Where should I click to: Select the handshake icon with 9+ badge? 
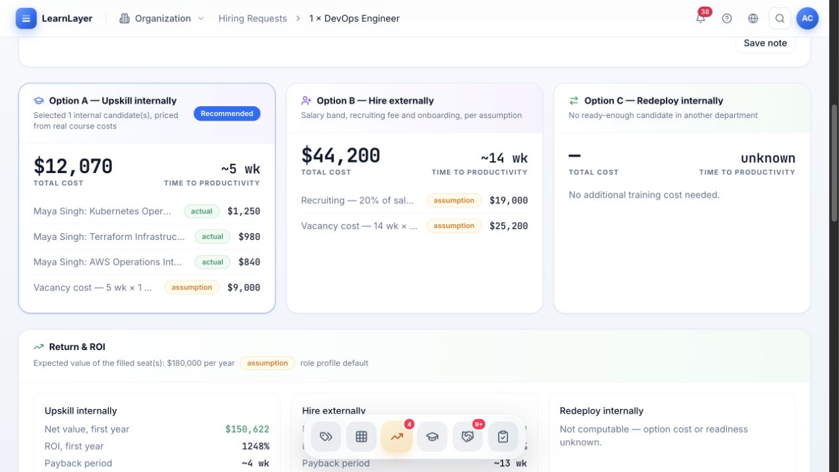point(468,437)
